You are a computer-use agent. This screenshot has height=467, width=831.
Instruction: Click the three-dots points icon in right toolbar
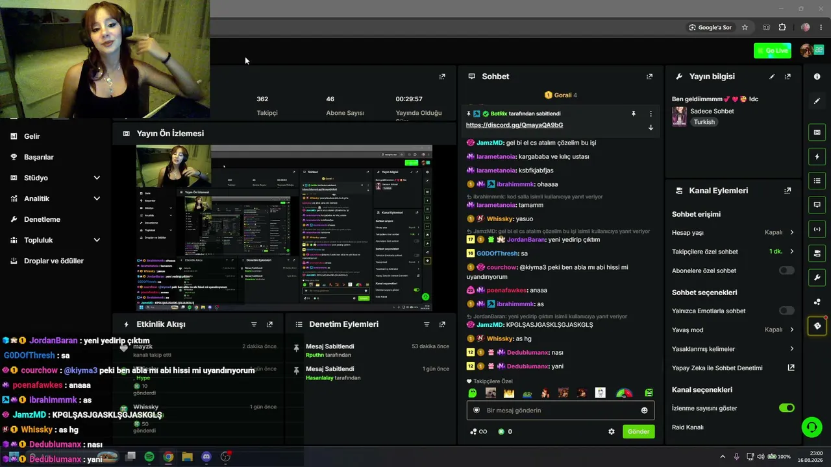(x=817, y=302)
